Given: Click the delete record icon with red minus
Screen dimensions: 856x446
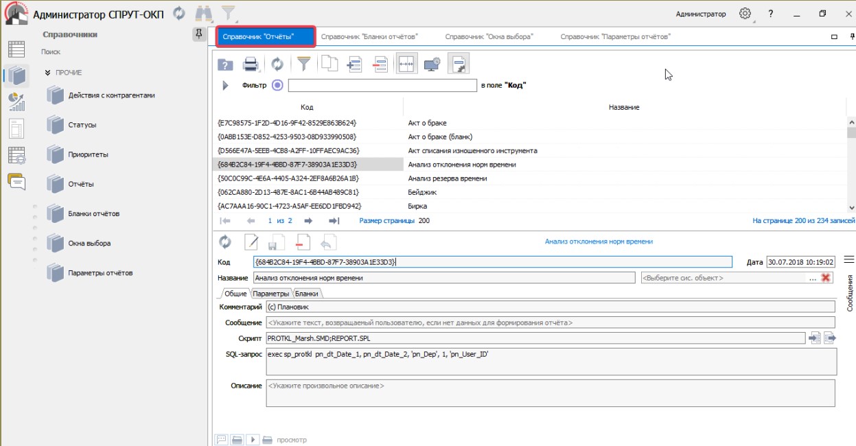Looking at the screenshot, I should [x=380, y=64].
